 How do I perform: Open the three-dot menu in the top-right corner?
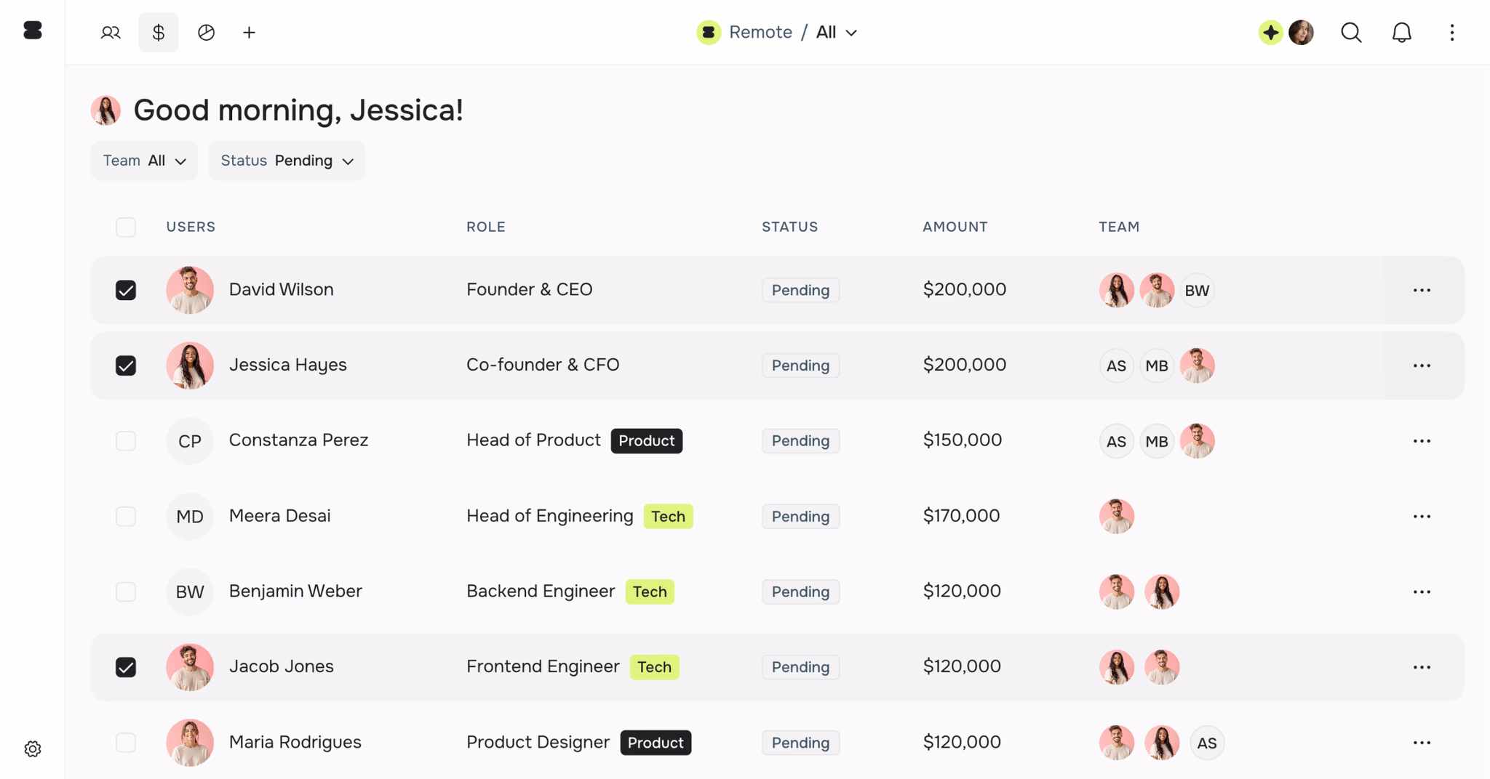click(1452, 32)
